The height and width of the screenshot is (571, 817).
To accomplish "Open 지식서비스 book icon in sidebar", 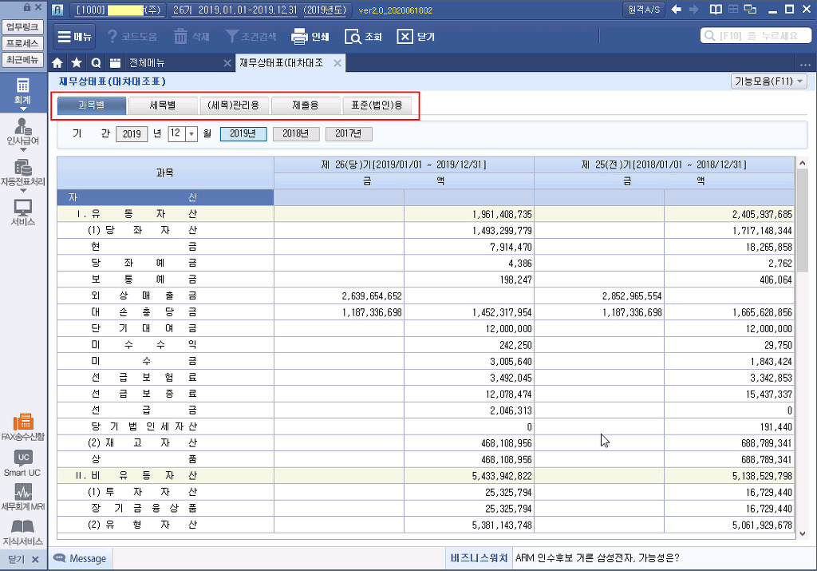I will pos(22,531).
